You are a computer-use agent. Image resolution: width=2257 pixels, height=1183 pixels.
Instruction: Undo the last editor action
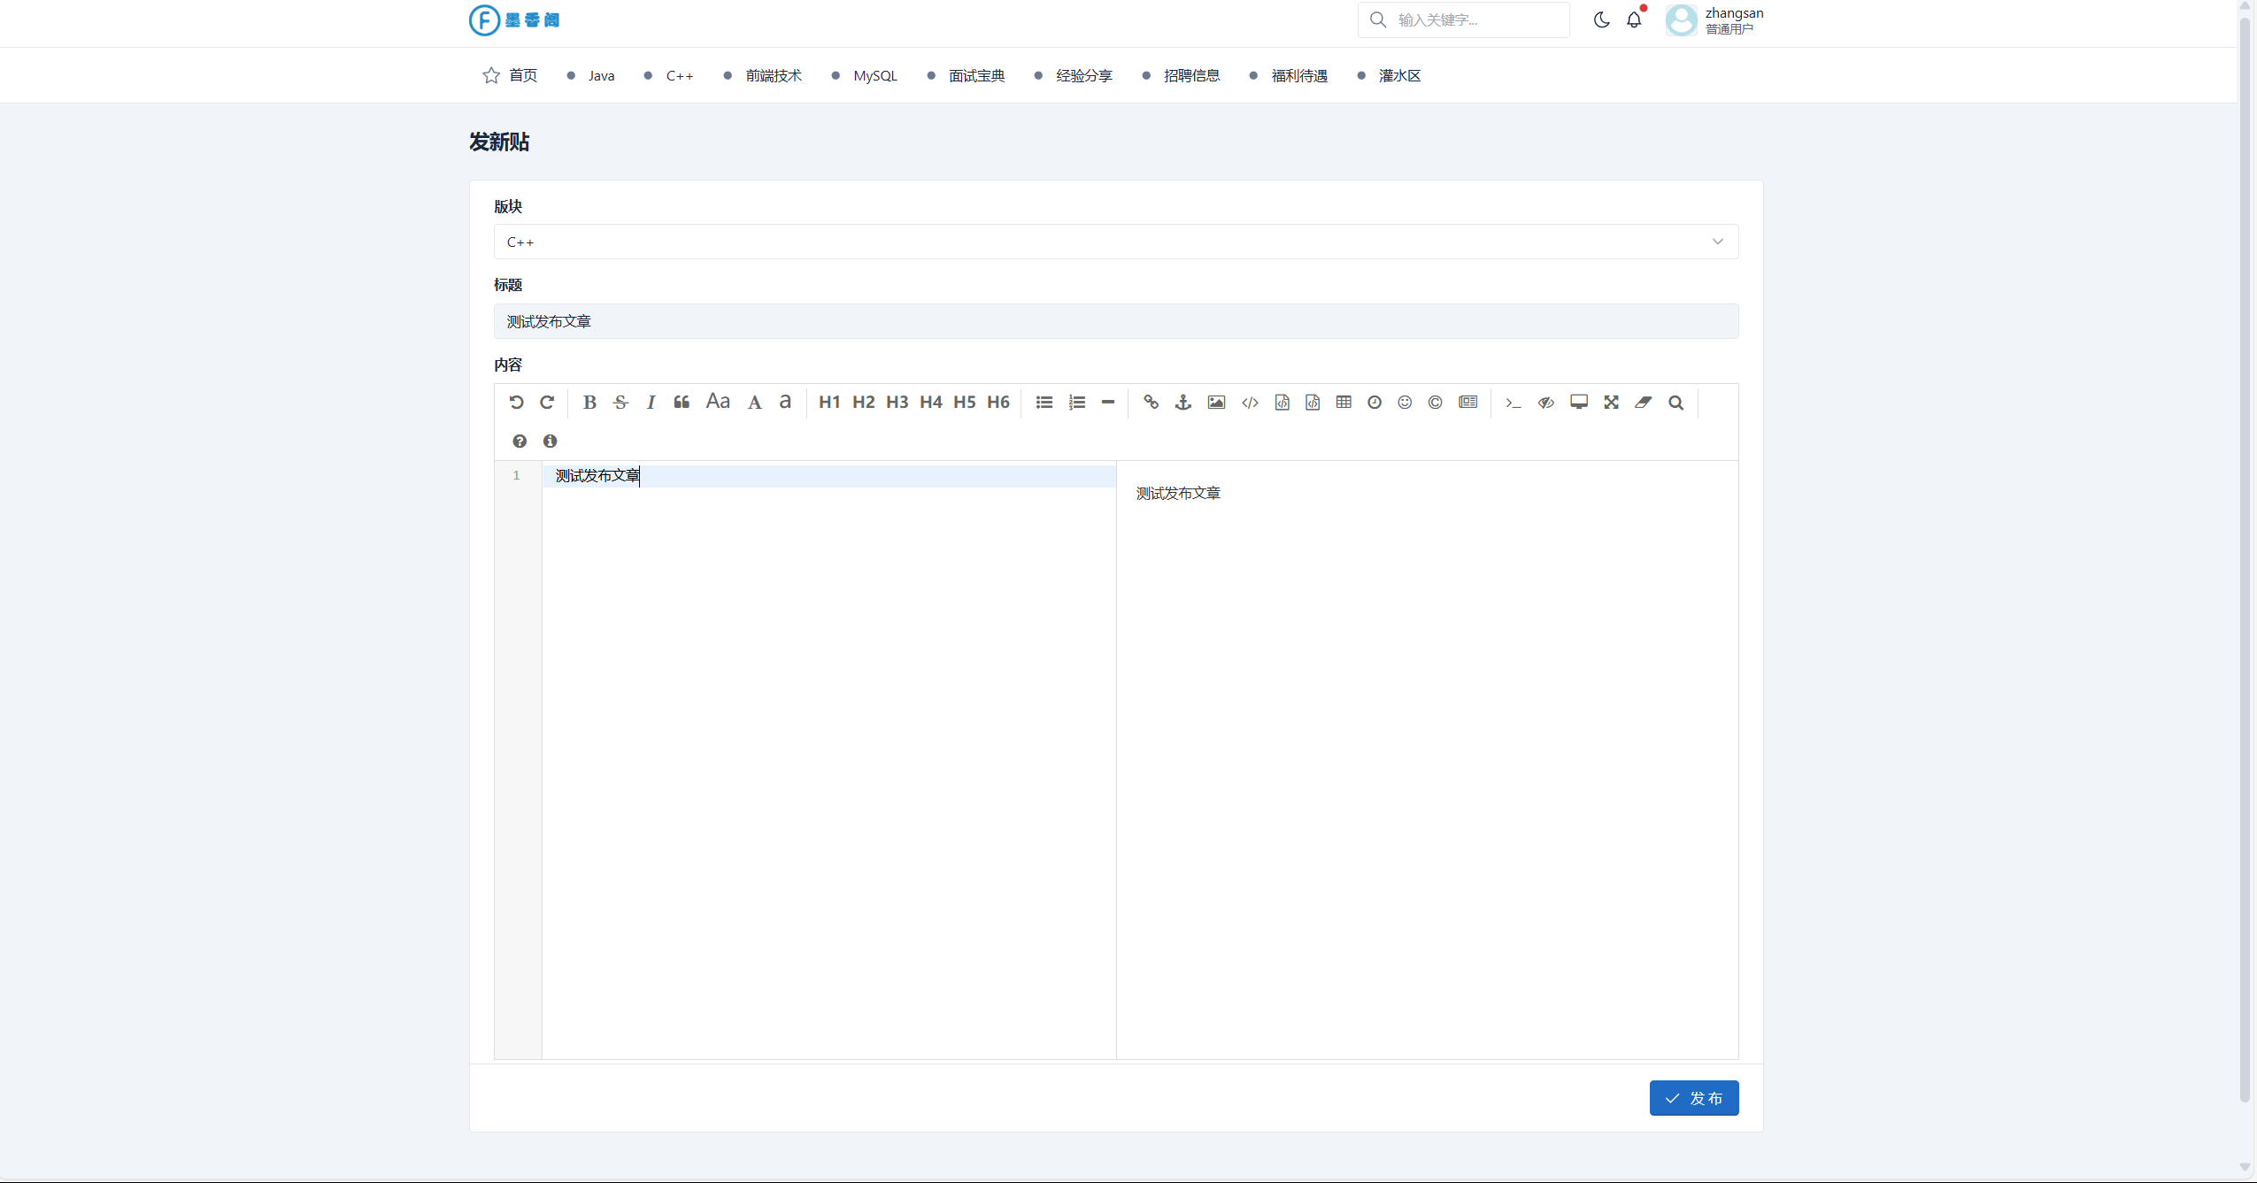coord(516,403)
